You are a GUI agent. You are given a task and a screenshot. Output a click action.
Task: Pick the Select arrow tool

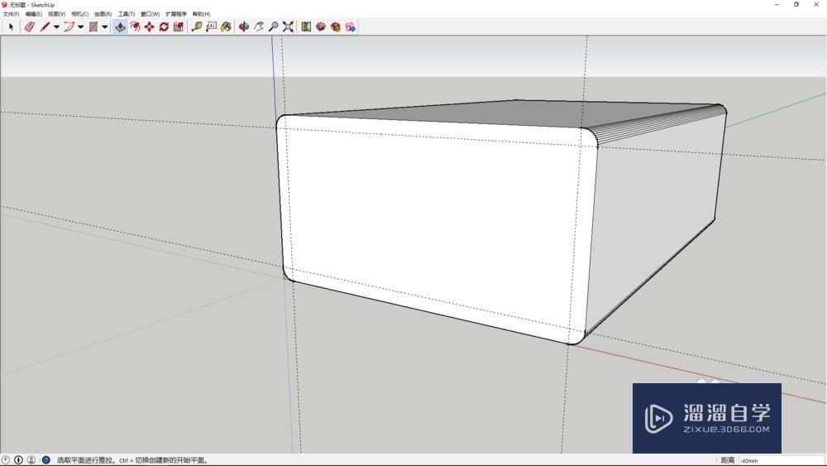[x=11, y=26]
